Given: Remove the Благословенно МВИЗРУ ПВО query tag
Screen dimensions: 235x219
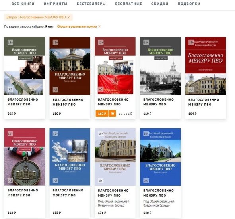Looking at the screenshot, I should point(68,18).
